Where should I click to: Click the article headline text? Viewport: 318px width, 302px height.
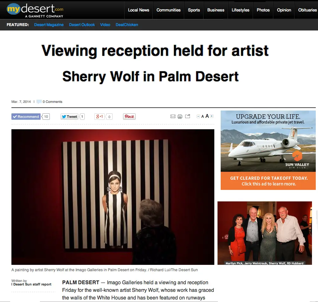[x=155, y=64]
